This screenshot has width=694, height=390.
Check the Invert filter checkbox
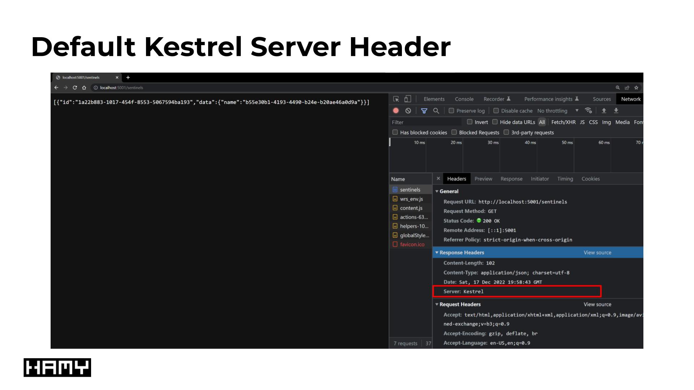(x=470, y=122)
